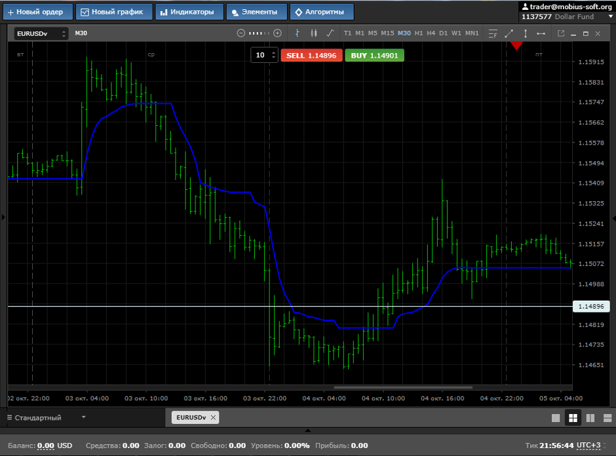Click the M30 label beside the symbol
616x456 pixels.
(x=81, y=33)
